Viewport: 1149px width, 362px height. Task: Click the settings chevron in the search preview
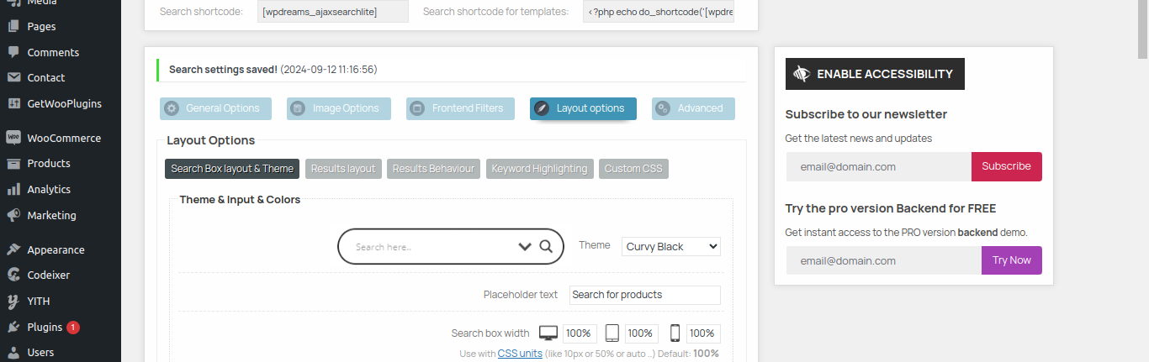[525, 247]
